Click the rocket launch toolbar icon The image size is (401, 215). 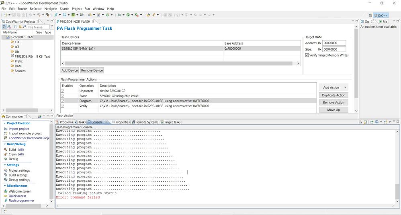pyautogui.click(x=154, y=15)
